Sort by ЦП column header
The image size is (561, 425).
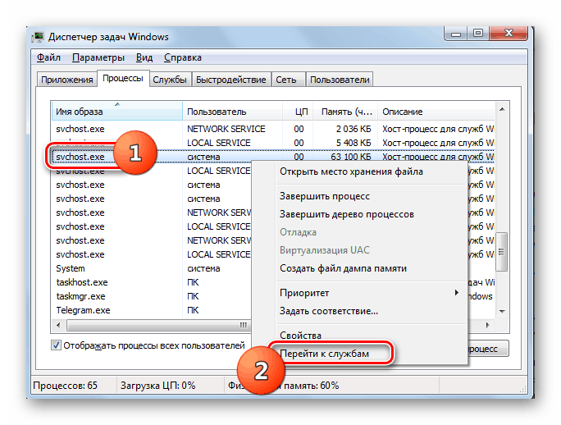298,112
